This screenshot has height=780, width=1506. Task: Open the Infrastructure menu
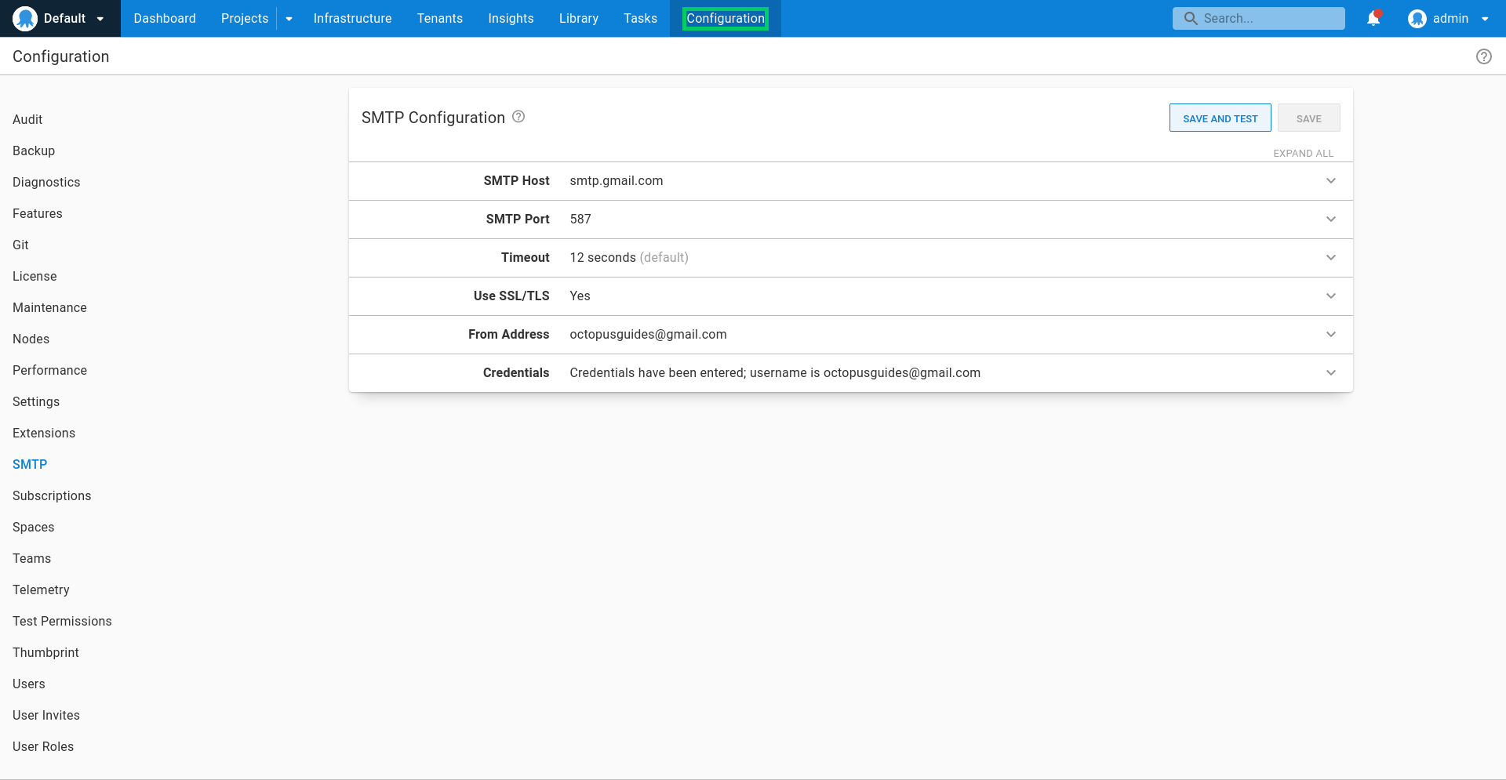(352, 18)
